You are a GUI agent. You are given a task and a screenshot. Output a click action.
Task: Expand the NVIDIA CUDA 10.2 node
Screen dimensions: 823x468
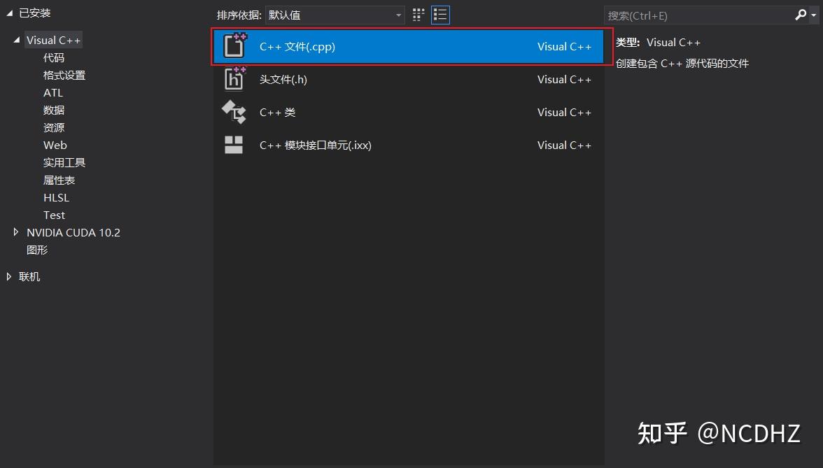(16, 232)
